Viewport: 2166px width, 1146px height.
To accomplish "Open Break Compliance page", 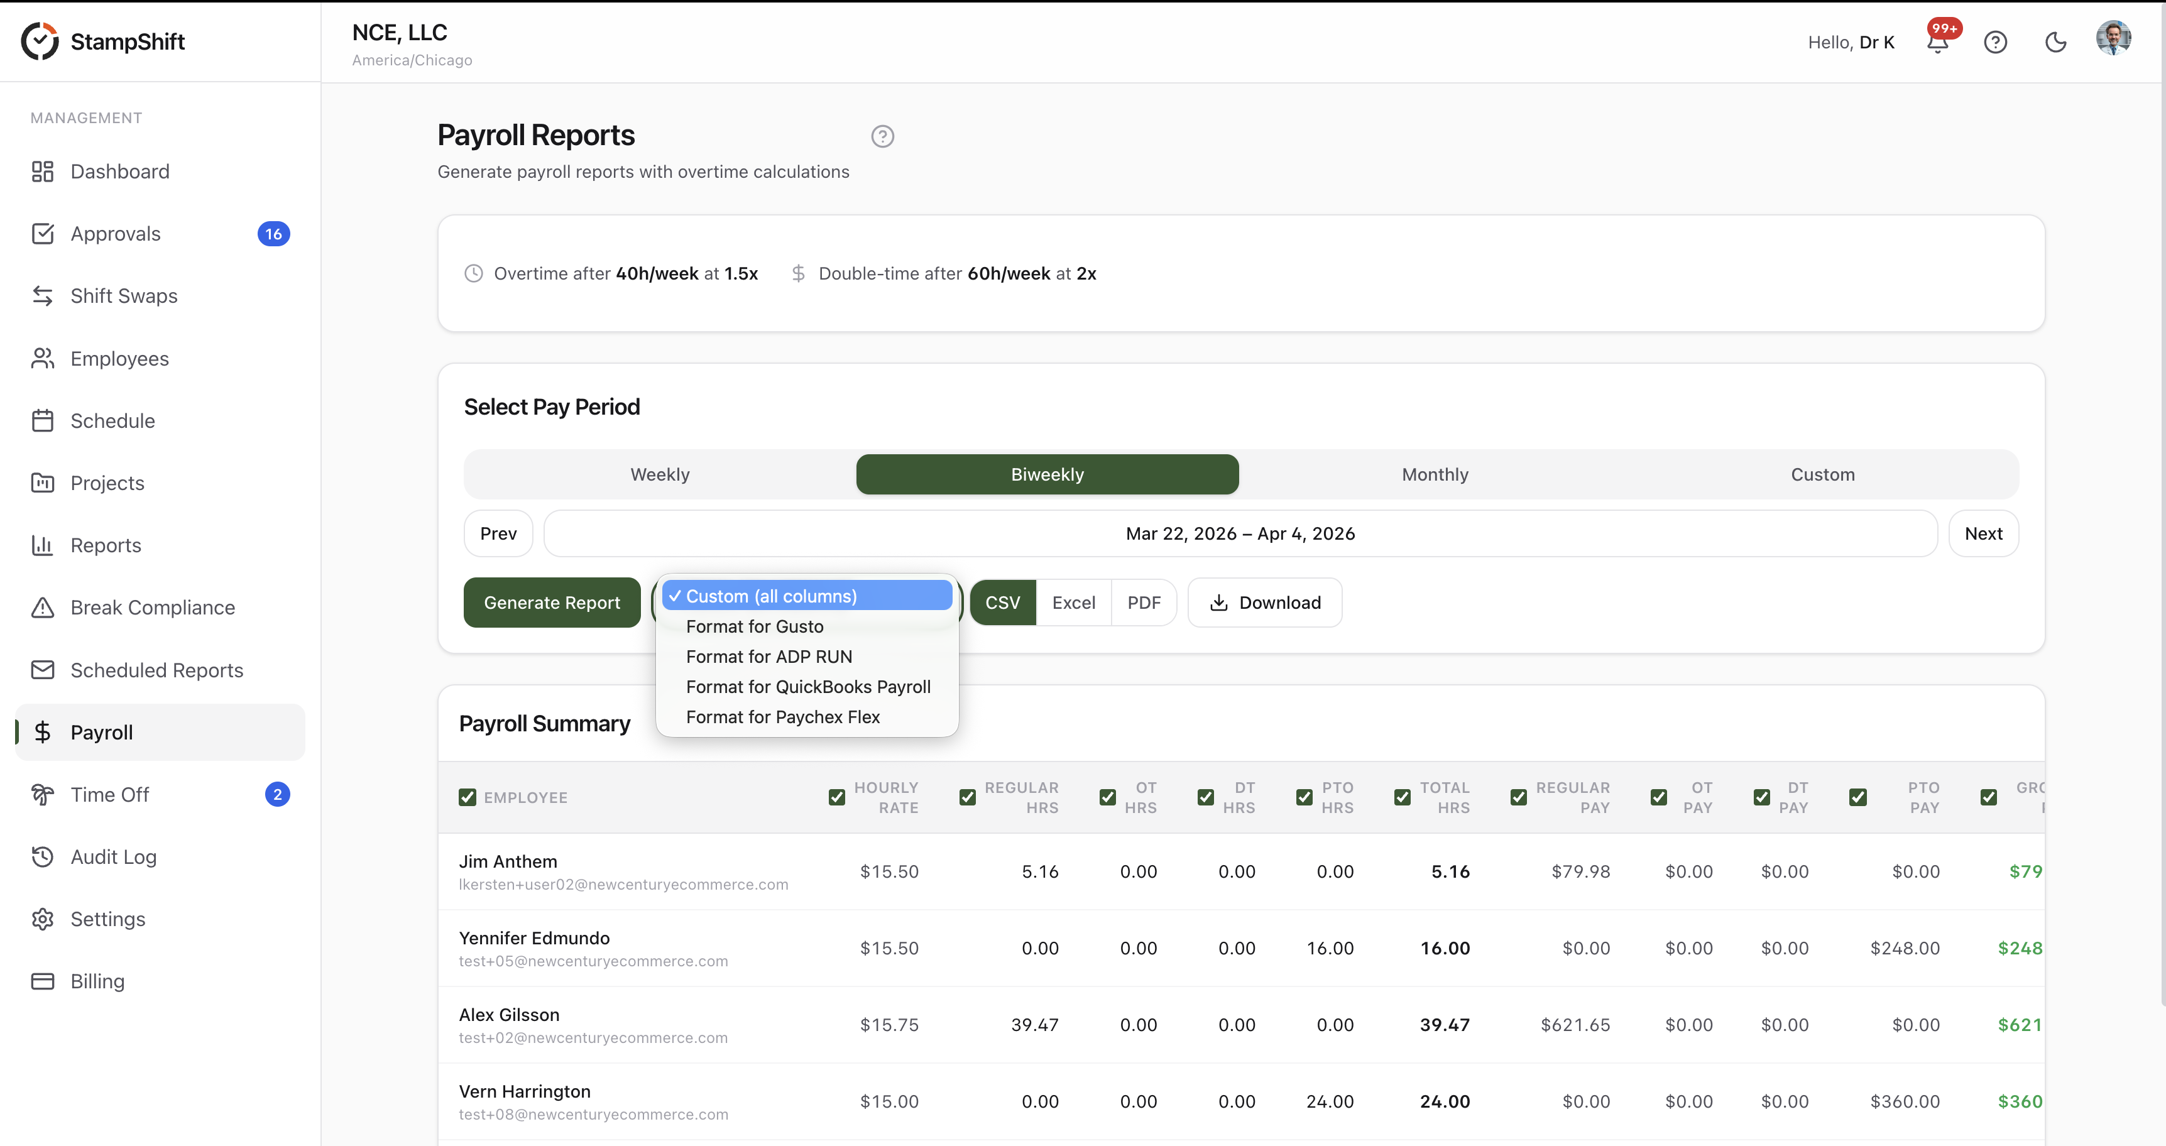I will coord(160,607).
